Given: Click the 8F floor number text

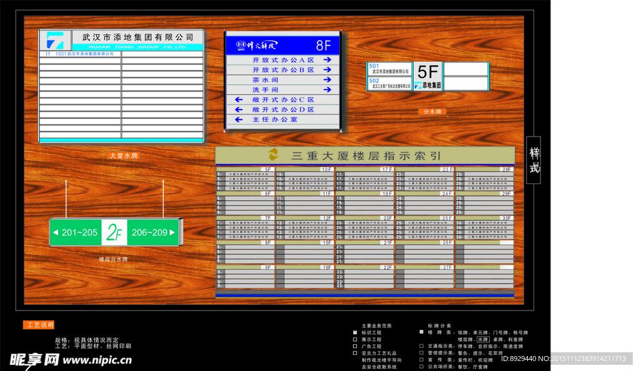Looking at the screenshot, I should 323,45.
